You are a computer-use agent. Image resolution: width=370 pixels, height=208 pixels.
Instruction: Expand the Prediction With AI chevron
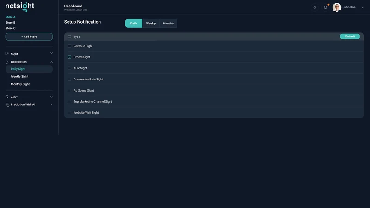click(51, 104)
